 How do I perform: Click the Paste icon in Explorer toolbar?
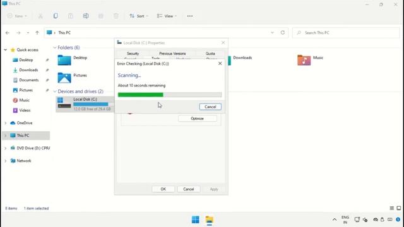[x=70, y=16]
